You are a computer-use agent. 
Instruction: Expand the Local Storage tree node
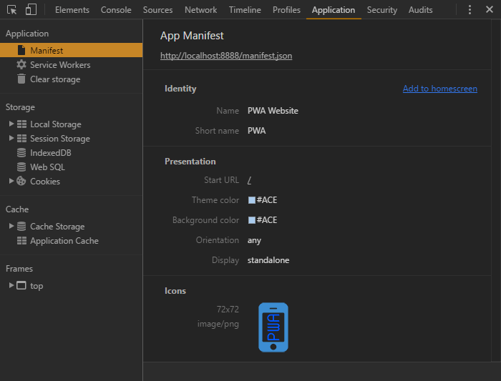[11, 124]
